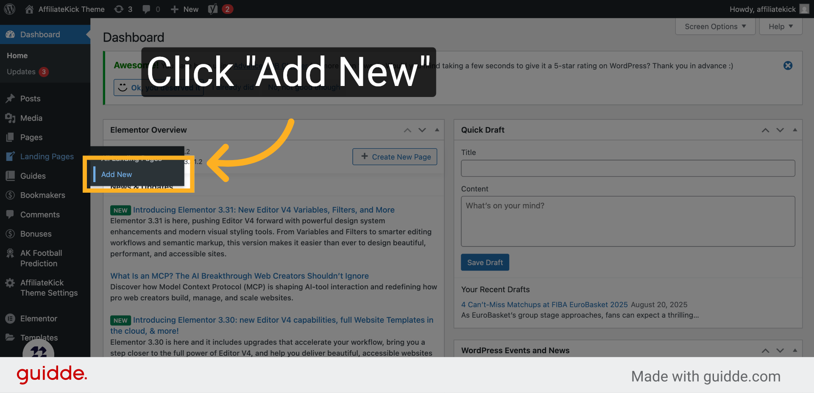Open the comments bubble icon in admin bar
The width and height of the screenshot is (814, 393).
[x=146, y=9]
